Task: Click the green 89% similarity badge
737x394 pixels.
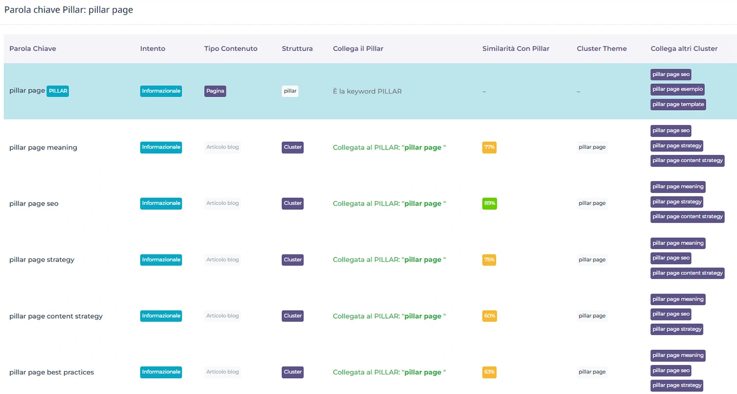Action: 489,204
